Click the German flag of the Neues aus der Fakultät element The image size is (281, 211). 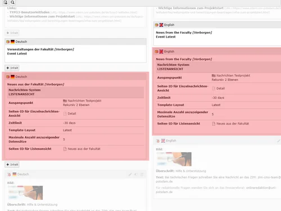tap(12, 77)
